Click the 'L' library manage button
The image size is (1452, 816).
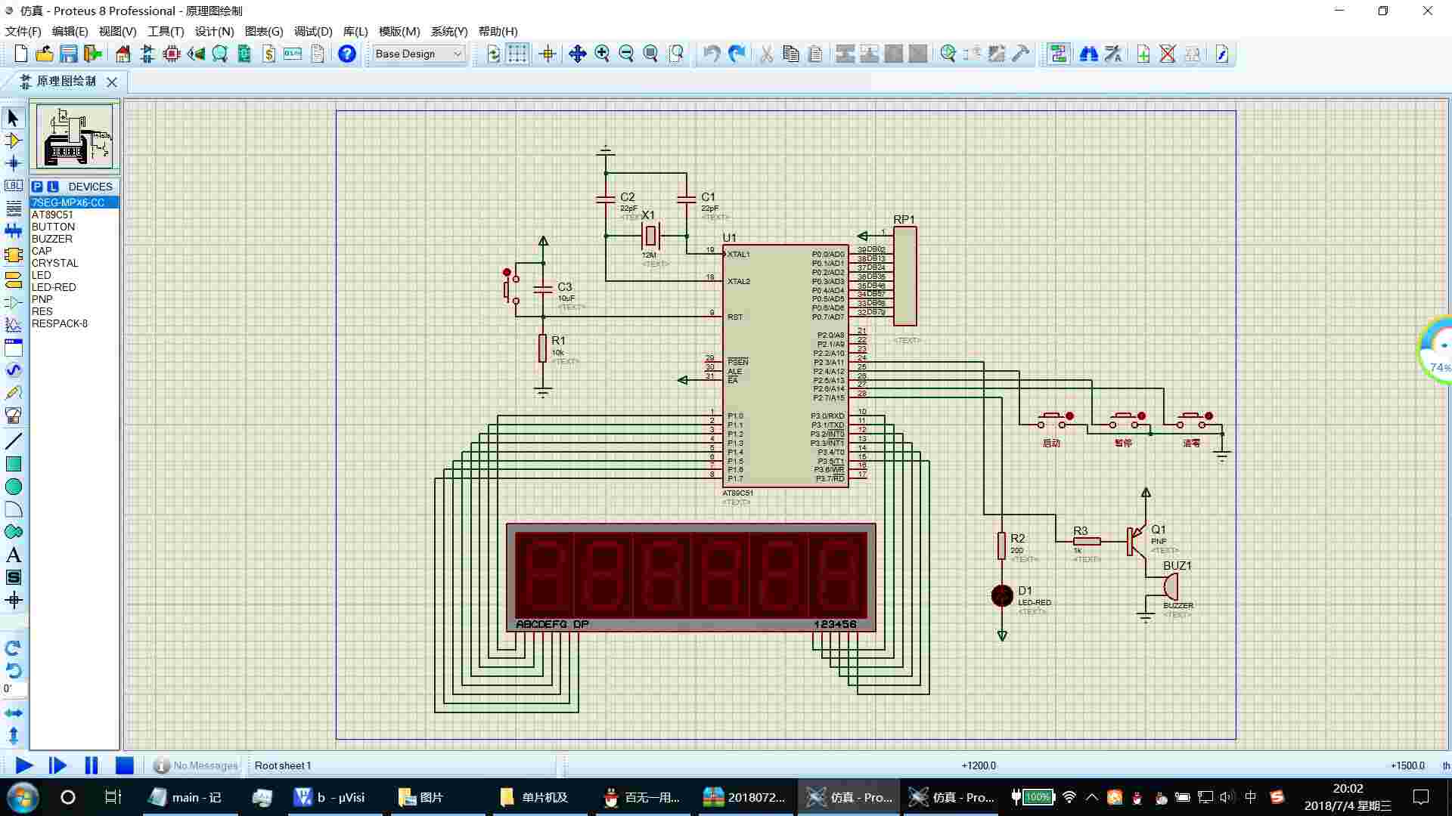pyautogui.click(x=52, y=187)
